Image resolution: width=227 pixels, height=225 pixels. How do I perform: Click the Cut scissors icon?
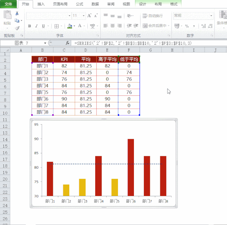pyautogui.click(x=17, y=13)
